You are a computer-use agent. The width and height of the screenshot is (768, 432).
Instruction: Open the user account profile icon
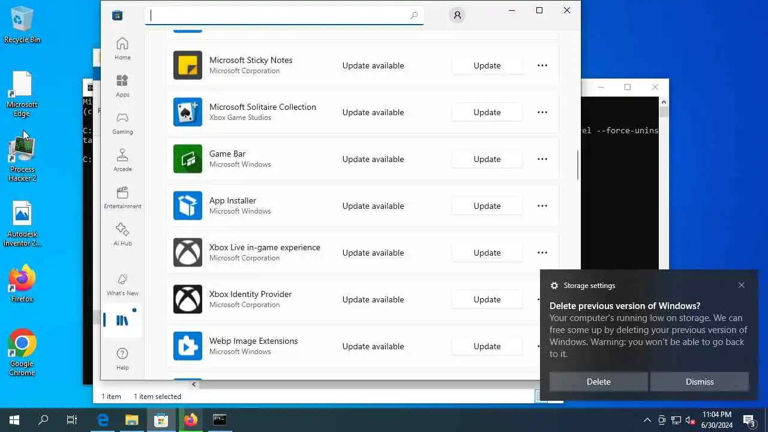(457, 16)
